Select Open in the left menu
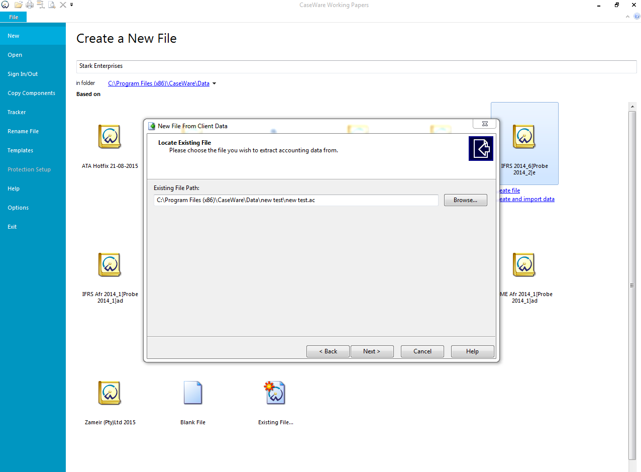This screenshot has width=641, height=472. (33, 55)
